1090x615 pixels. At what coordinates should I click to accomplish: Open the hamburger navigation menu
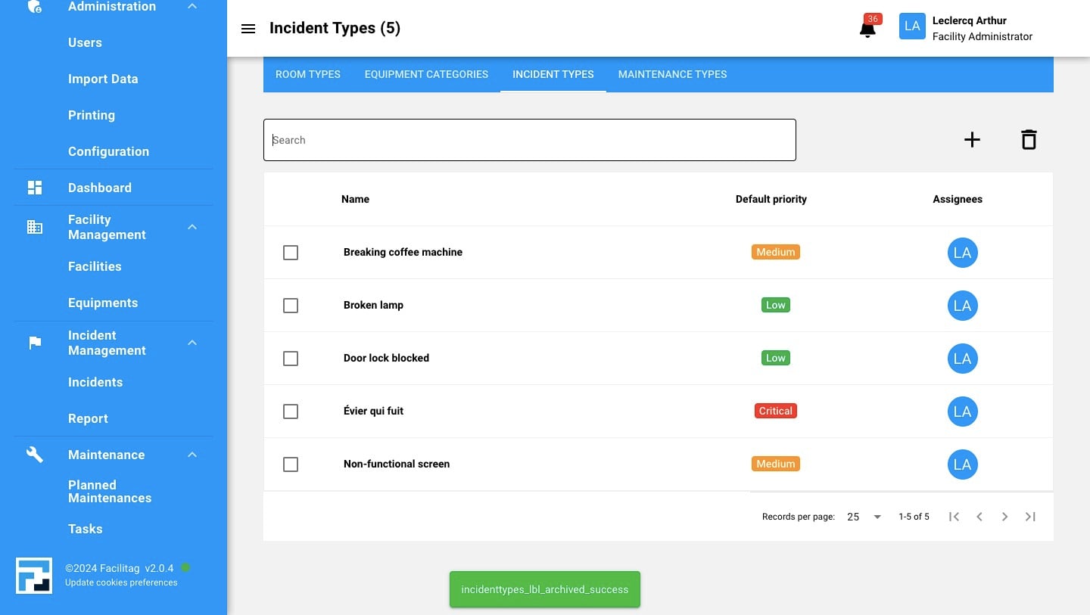248,29
